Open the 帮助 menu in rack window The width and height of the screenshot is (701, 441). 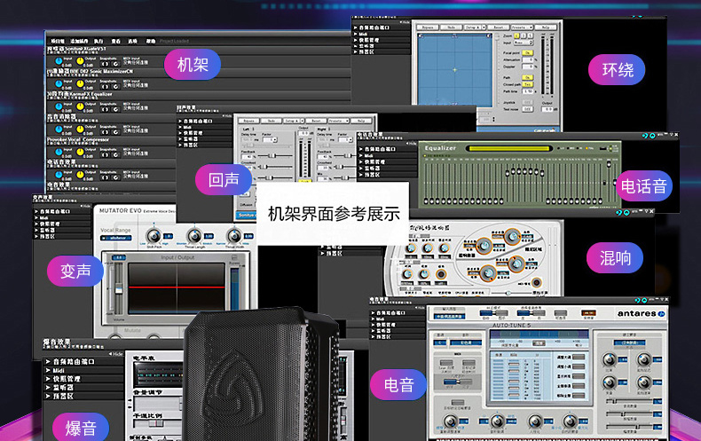(151, 41)
